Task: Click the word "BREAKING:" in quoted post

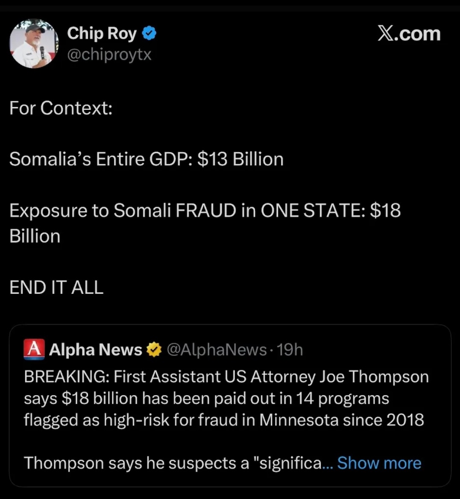Action: [x=66, y=377]
